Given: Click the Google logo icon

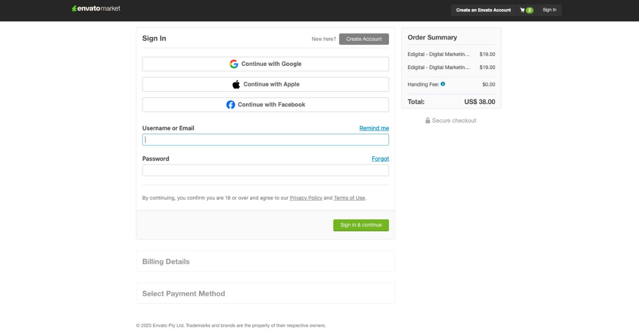Looking at the screenshot, I should (234, 64).
